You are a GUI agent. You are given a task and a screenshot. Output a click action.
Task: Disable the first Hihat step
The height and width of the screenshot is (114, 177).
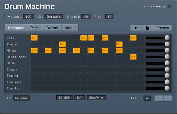point(34,50)
